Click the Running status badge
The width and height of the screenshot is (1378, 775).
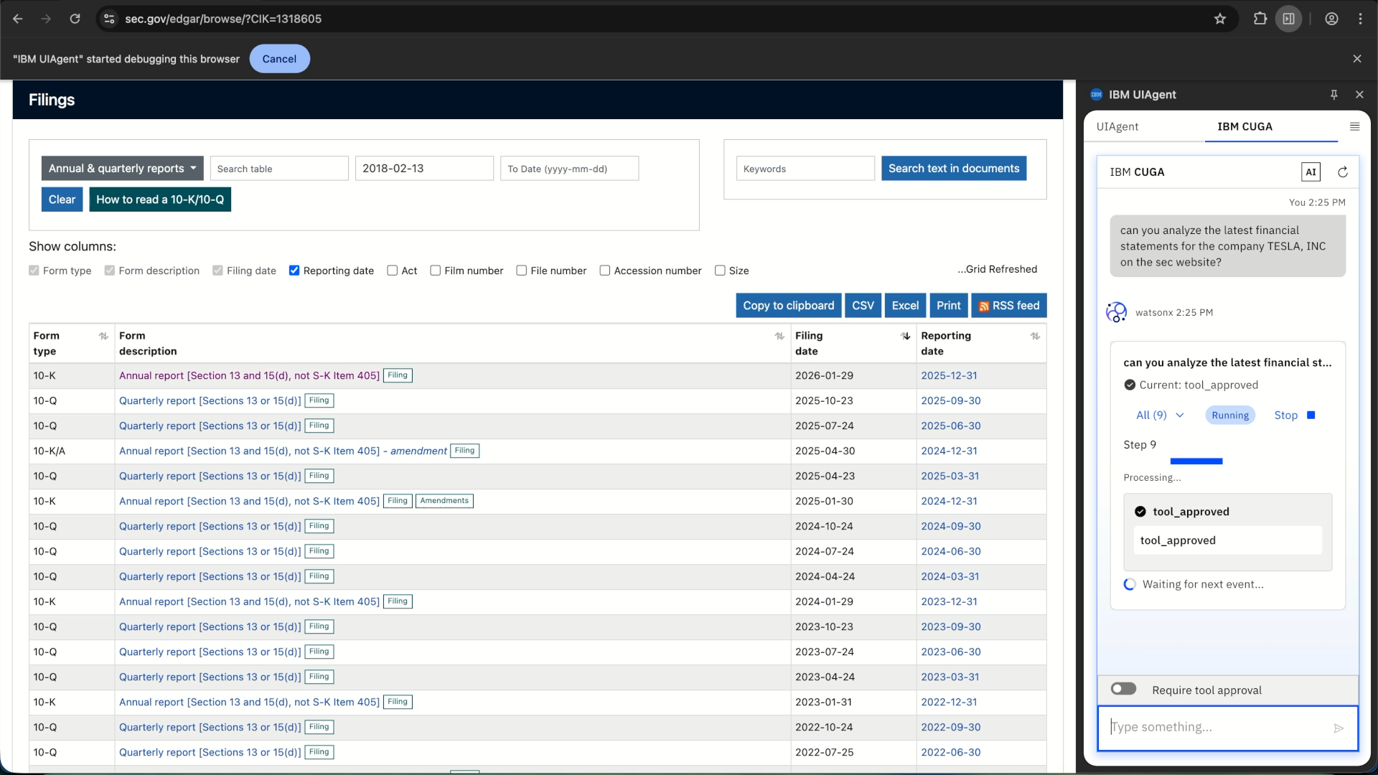coord(1230,415)
